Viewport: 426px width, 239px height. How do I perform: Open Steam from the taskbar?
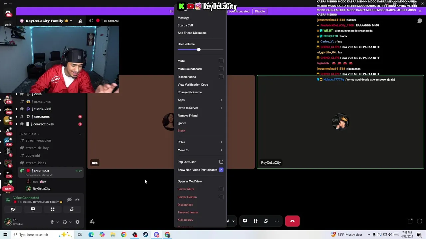pyautogui.click(x=145, y=235)
